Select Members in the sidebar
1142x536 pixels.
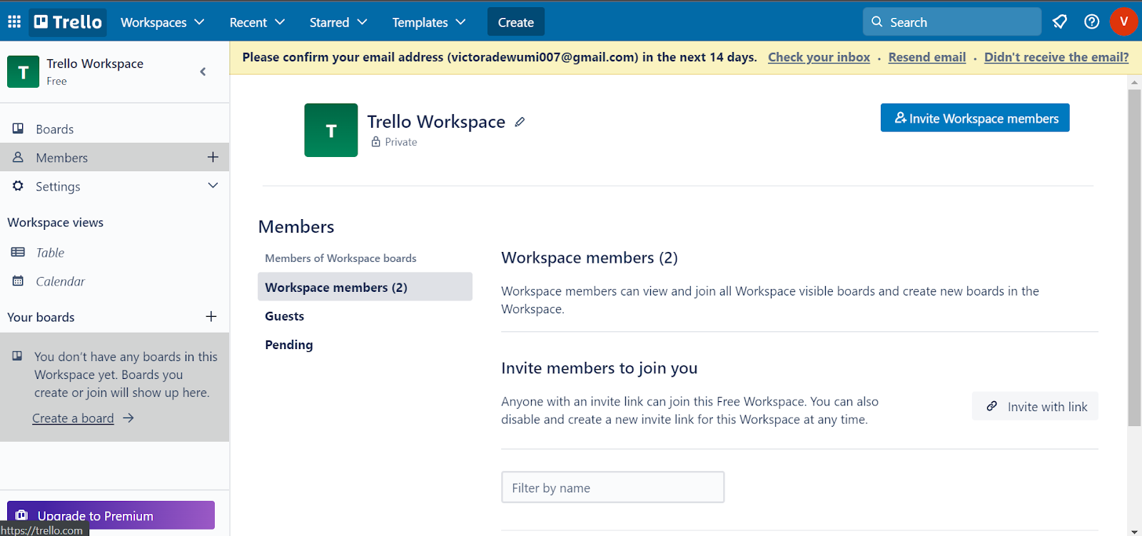click(x=114, y=157)
